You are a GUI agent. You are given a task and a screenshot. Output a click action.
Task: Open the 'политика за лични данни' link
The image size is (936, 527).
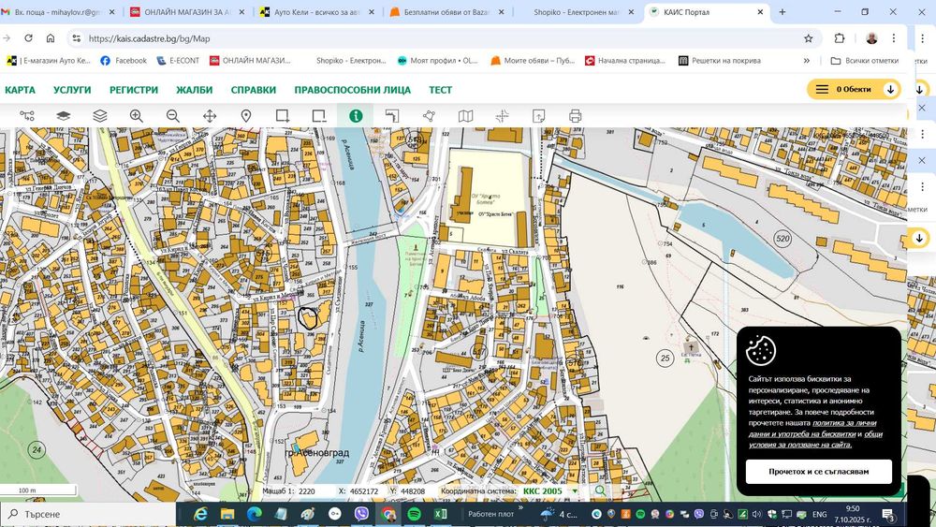pyautogui.click(x=843, y=423)
